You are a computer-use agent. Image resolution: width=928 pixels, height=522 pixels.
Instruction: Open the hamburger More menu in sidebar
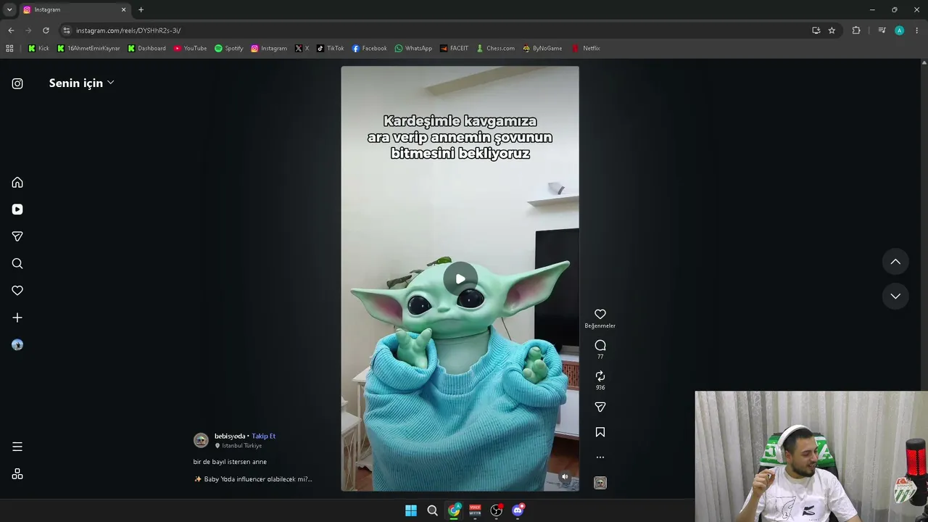(17, 447)
